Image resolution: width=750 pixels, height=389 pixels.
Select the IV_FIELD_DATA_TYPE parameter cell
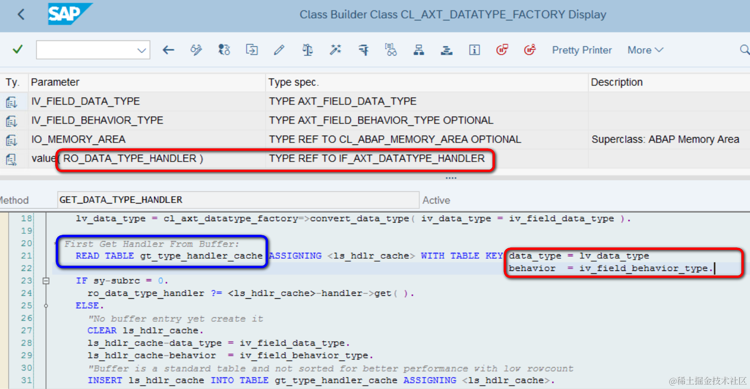[147, 102]
